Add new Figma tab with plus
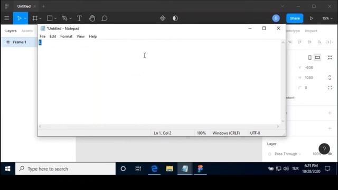Image resolution: width=338 pixels, height=190 pixels. 43,6
